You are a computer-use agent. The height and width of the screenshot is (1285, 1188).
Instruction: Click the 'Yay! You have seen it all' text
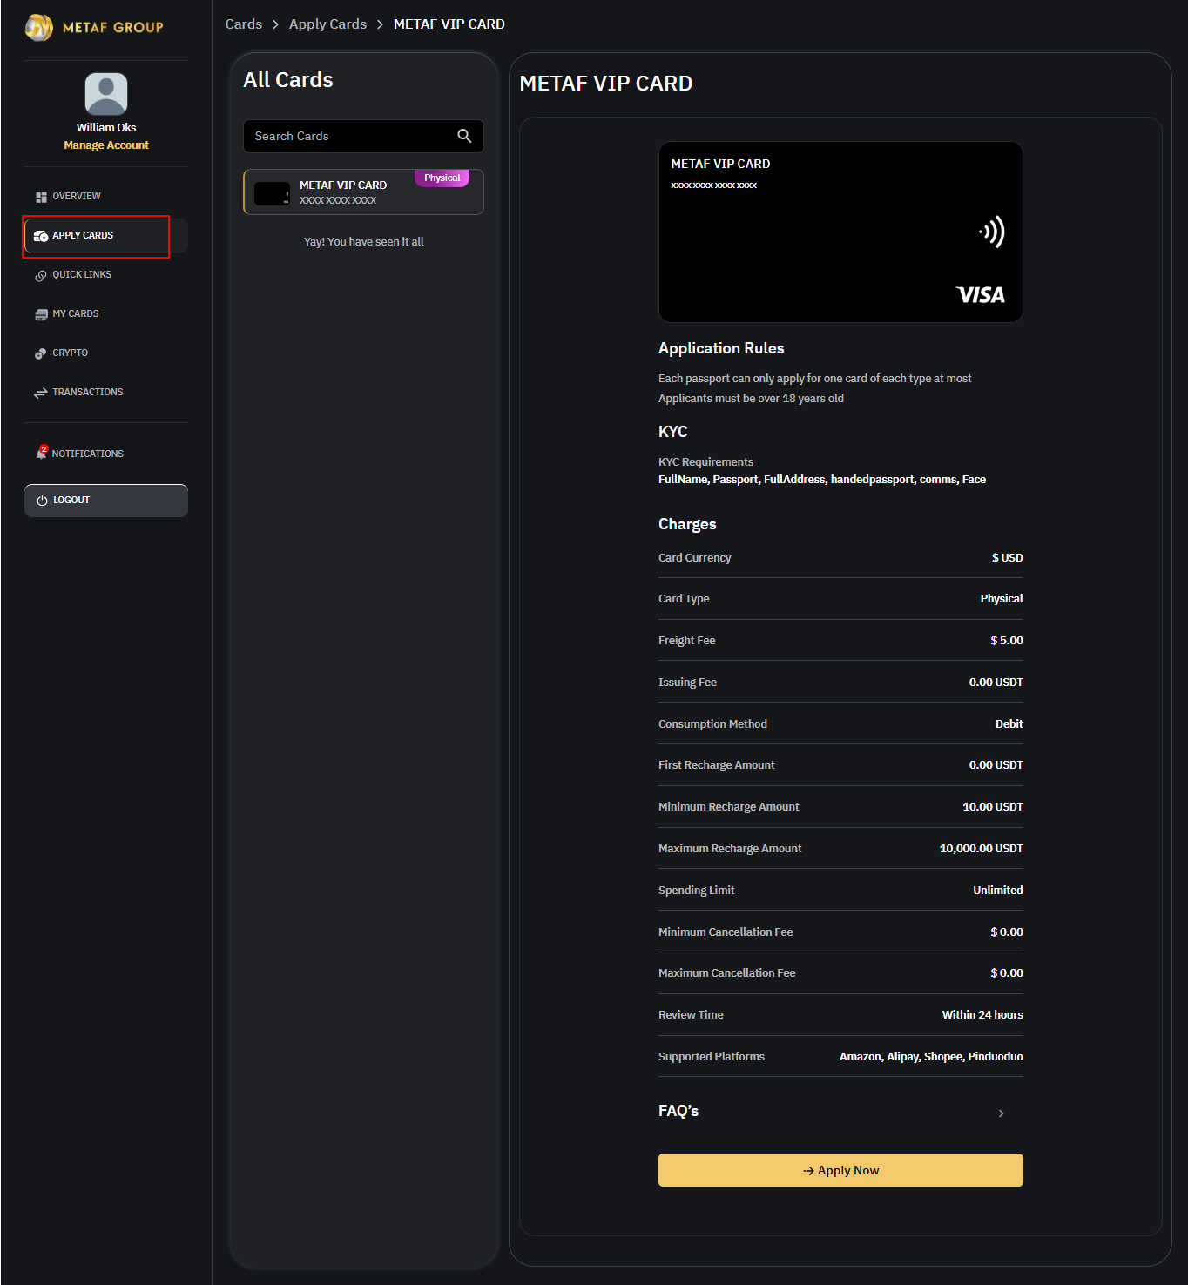tap(363, 242)
